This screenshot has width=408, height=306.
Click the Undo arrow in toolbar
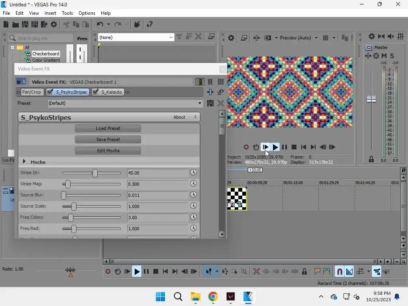pos(100,24)
